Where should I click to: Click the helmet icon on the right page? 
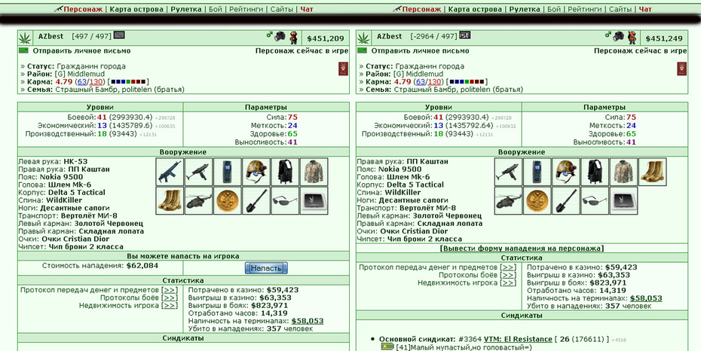pos(566,172)
